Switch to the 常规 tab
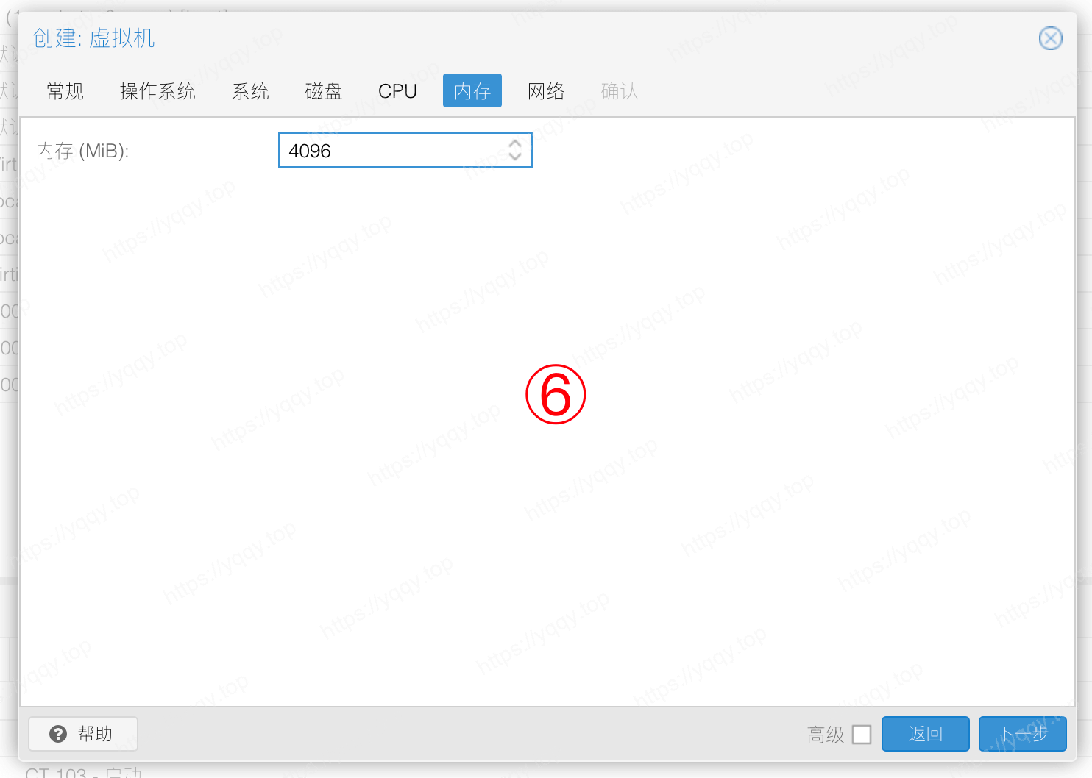Image resolution: width=1092 pixels, height=778 pixels. 65,91
